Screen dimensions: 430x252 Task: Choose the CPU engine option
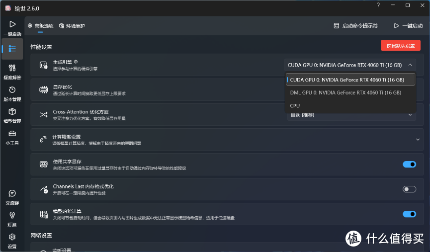coord(350,105)
